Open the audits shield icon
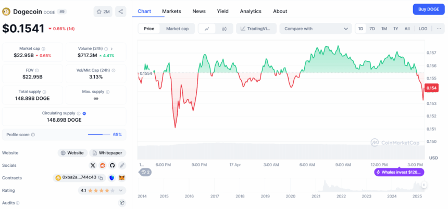The image size is (448, 209). tap(122, 203)
